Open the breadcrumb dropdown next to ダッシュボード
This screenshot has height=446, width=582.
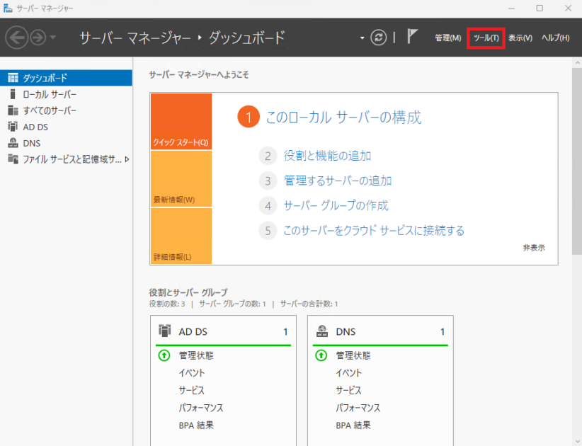tap(361, 38)
